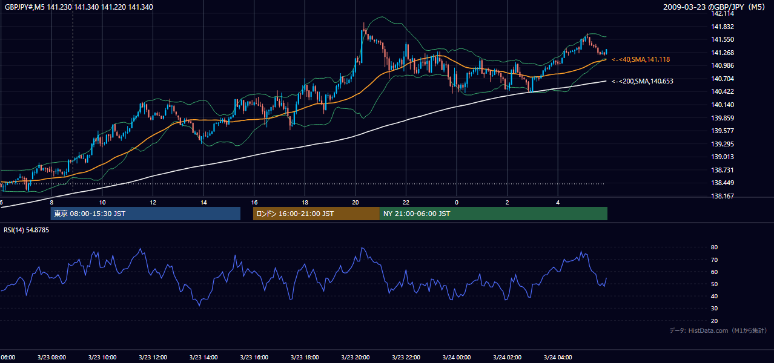Image resolution: width=774 pixels, height=363 pixels.
Task: Click the 138.167 price axis label
Action: 723,196
